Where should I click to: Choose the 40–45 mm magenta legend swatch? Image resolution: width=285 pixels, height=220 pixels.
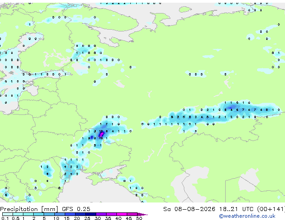click(x=122, y=214)
